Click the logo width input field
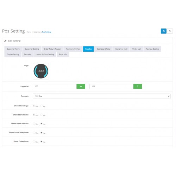The width and height of the screenshot is (176, 176). [55, 86]
